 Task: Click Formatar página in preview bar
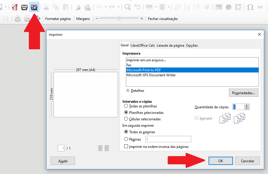(x=58, y=19)
